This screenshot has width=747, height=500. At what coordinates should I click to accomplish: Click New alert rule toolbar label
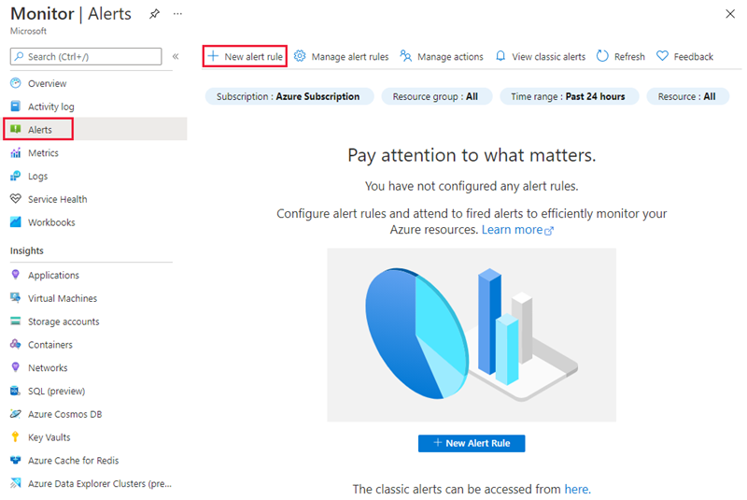[x=253, y=56]
